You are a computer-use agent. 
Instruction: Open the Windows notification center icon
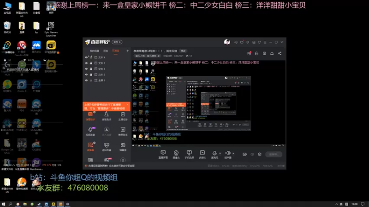coord(363,204)
